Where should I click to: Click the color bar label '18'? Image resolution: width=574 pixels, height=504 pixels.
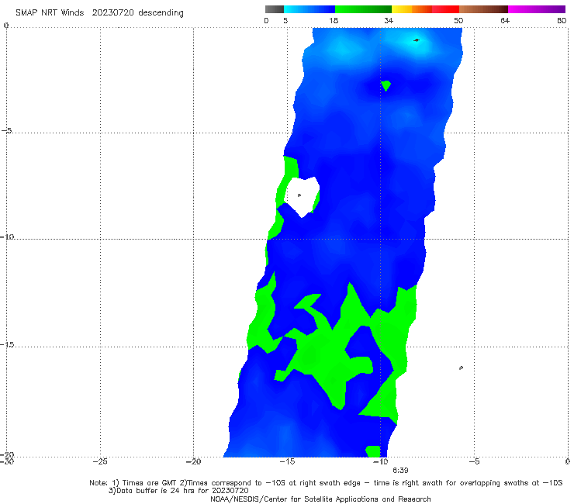click(x=334, y=20)
